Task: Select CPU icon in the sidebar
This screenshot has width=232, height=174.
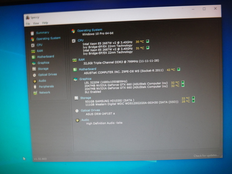Action: click(33, 45)
